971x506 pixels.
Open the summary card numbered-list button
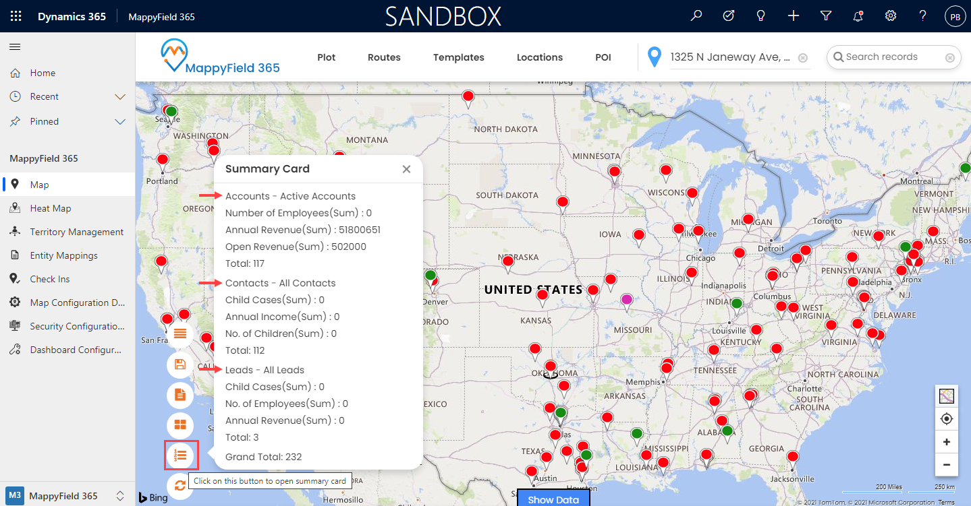(x=180, y=455)
